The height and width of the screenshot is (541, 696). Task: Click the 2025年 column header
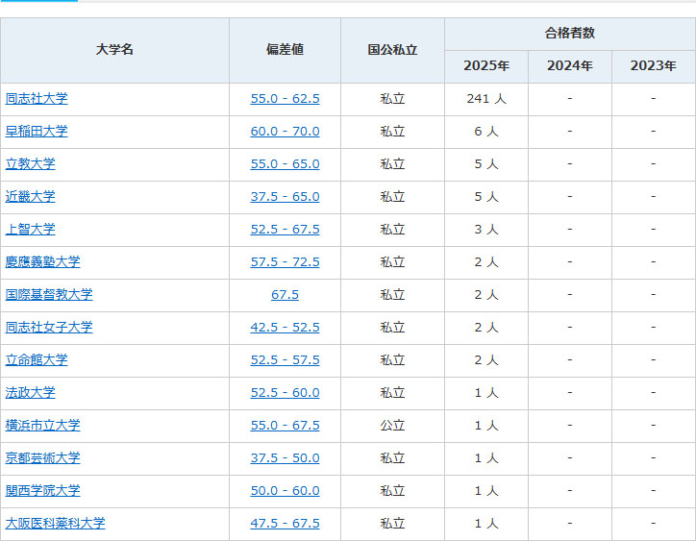(x=485, y=66)
